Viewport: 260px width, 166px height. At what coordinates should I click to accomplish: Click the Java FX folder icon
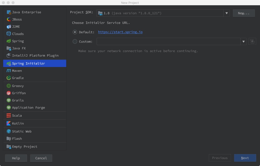(x=9, y=48)
